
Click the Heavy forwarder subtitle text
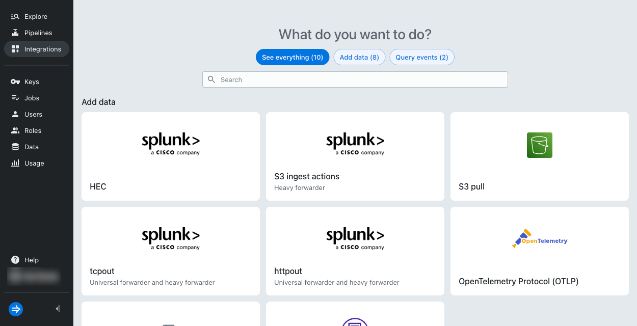pyautogui.click(x=300, y=188)
